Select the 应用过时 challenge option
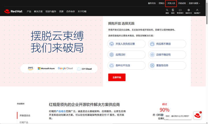Screen dimensions: 208x124 click(127, 55)
